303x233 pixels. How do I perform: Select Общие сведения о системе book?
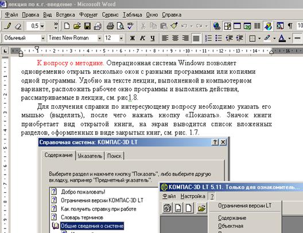point(92,226)
